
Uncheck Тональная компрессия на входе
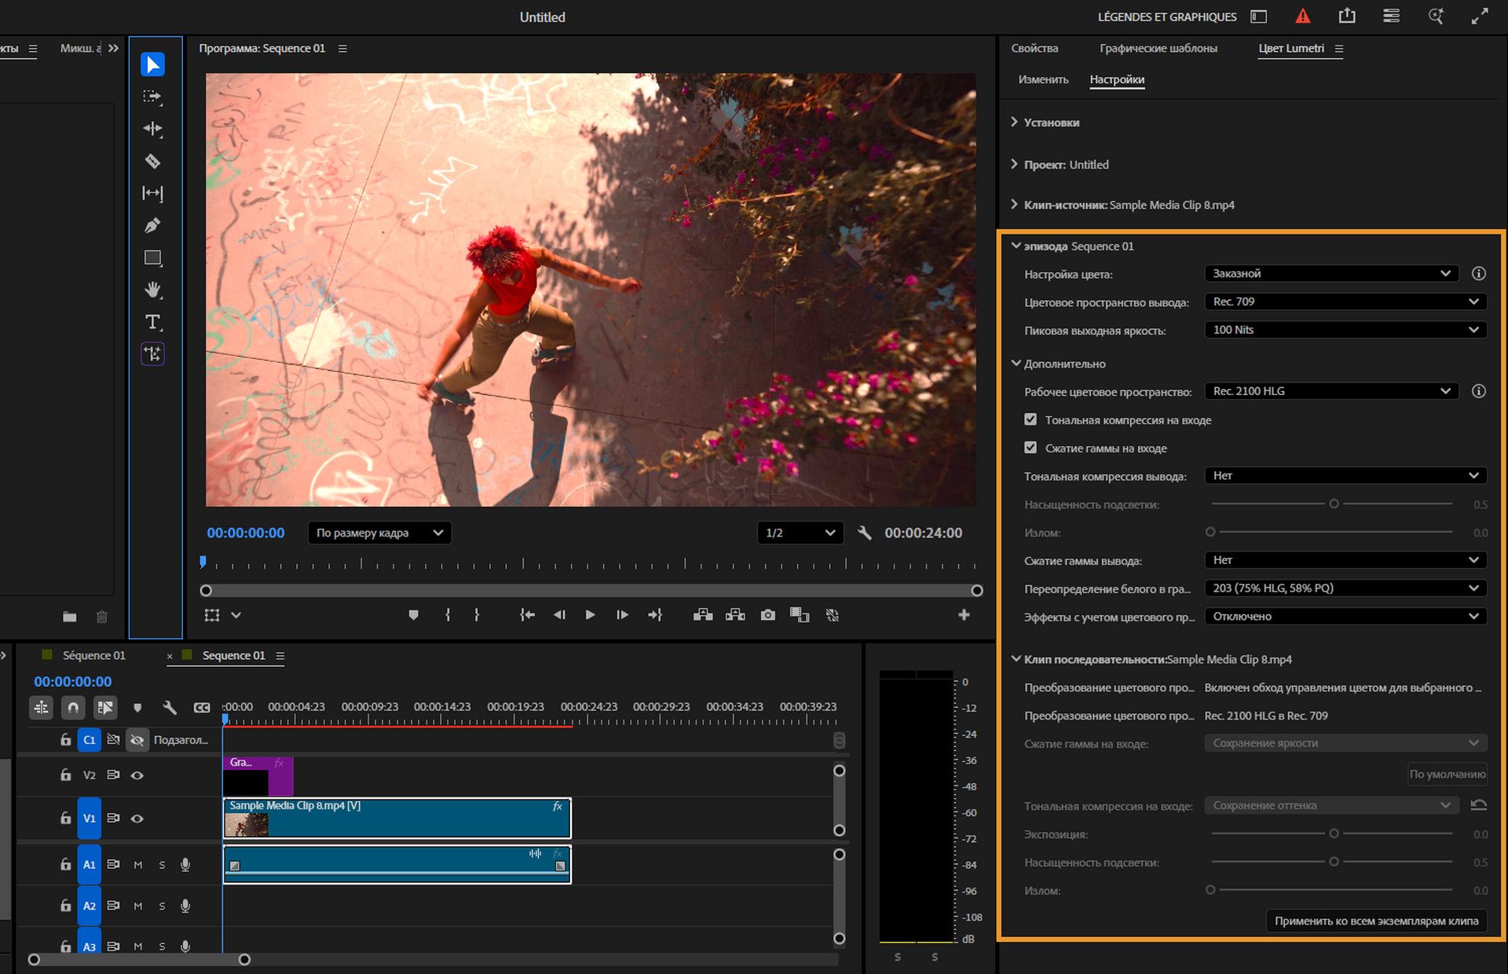(1030, 419)
